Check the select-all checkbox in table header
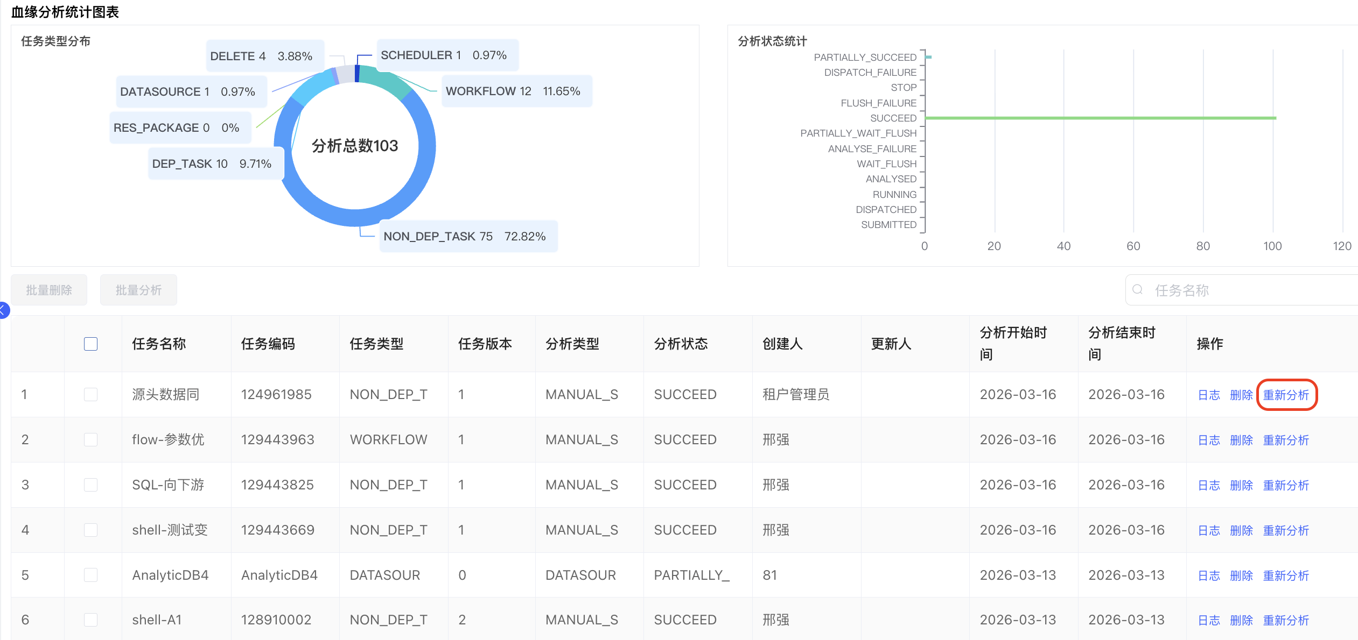Screen dimensions: 1358x640 [90, 343]
